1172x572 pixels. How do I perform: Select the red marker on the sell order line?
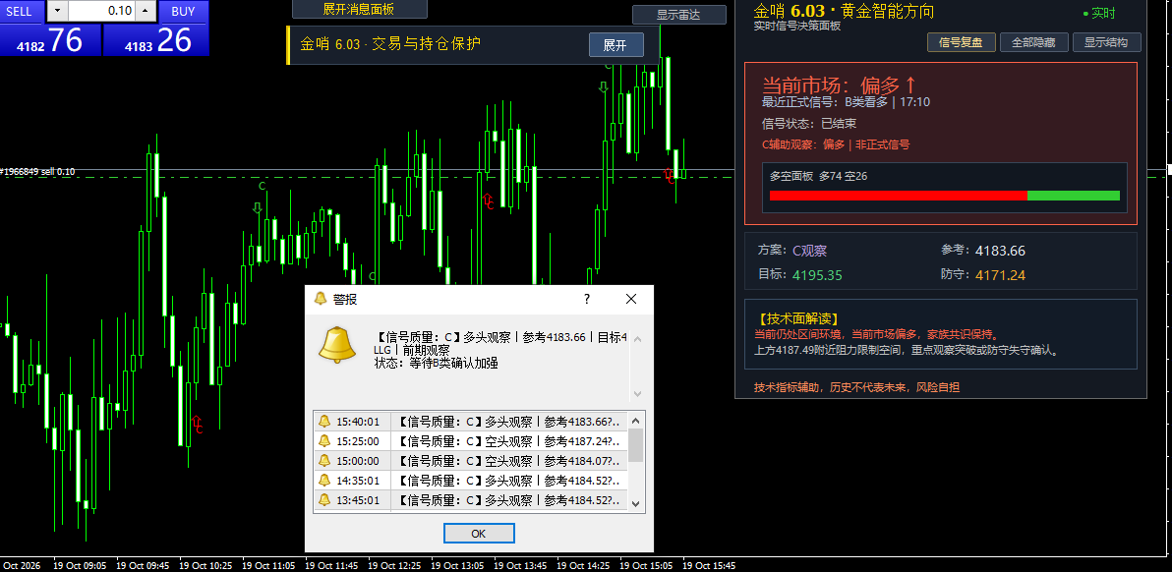point(670,176)
